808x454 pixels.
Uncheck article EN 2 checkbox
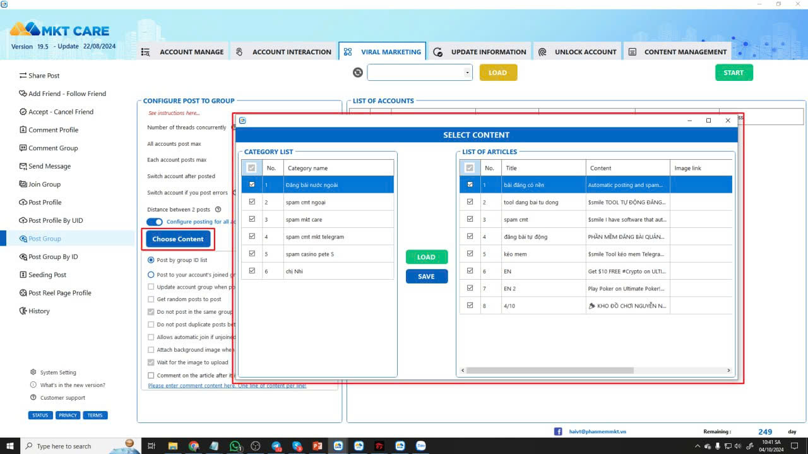(470, 288)
